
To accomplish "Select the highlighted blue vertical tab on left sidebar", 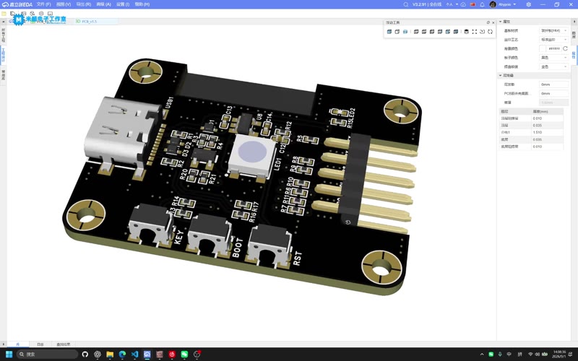I will tap(3, 56).
